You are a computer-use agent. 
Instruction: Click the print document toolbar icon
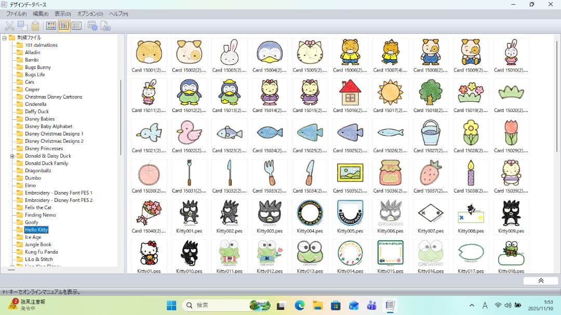coord(105,26)
